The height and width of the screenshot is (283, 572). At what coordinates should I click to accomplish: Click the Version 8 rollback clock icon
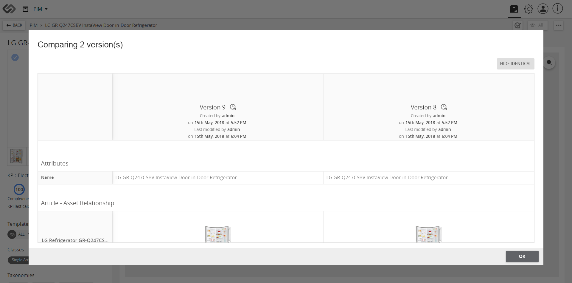(444, 107)
